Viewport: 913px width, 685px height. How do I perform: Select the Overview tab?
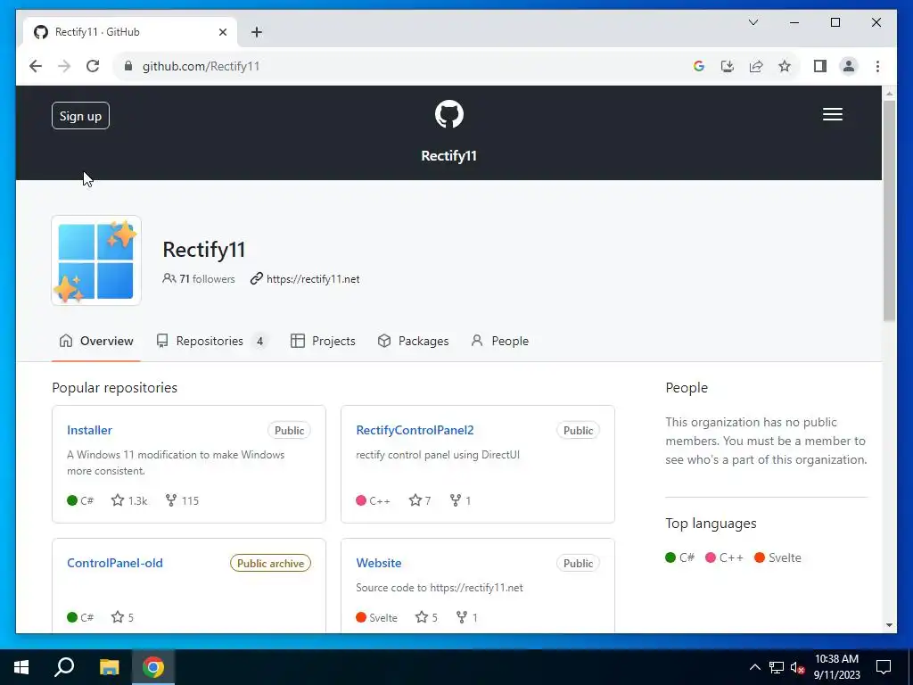pyautogui.click(x=96, y=342)
